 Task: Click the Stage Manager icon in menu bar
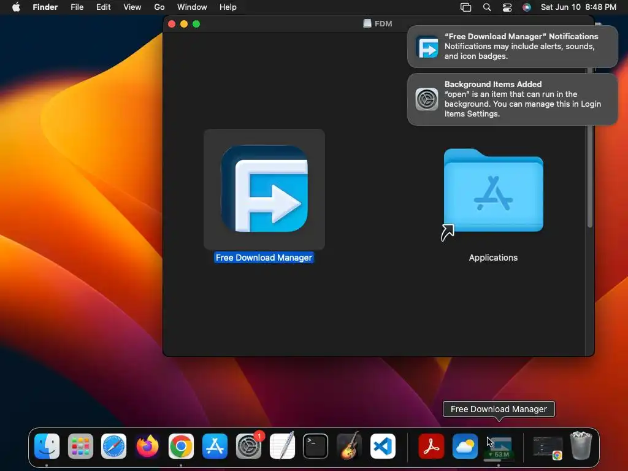point(466,7)
